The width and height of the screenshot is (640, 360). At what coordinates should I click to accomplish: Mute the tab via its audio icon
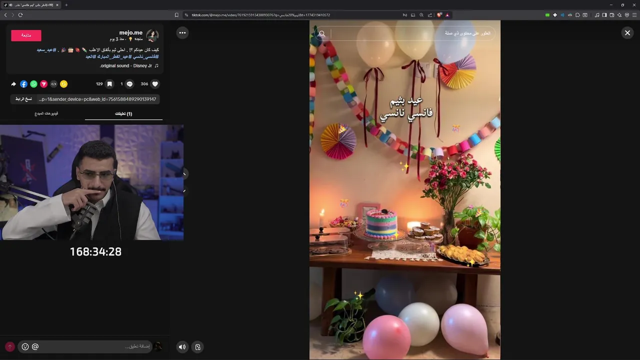tap(10, 5)
